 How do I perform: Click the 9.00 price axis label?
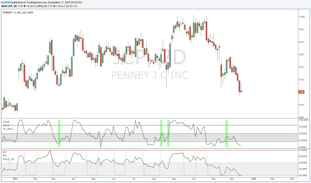[301, 42]
